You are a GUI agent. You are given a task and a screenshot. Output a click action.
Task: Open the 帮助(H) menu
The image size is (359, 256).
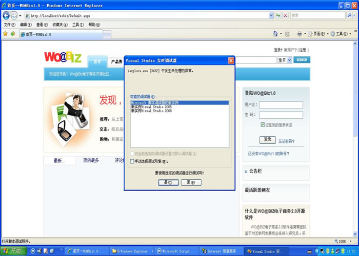click(x=94, y=25)
